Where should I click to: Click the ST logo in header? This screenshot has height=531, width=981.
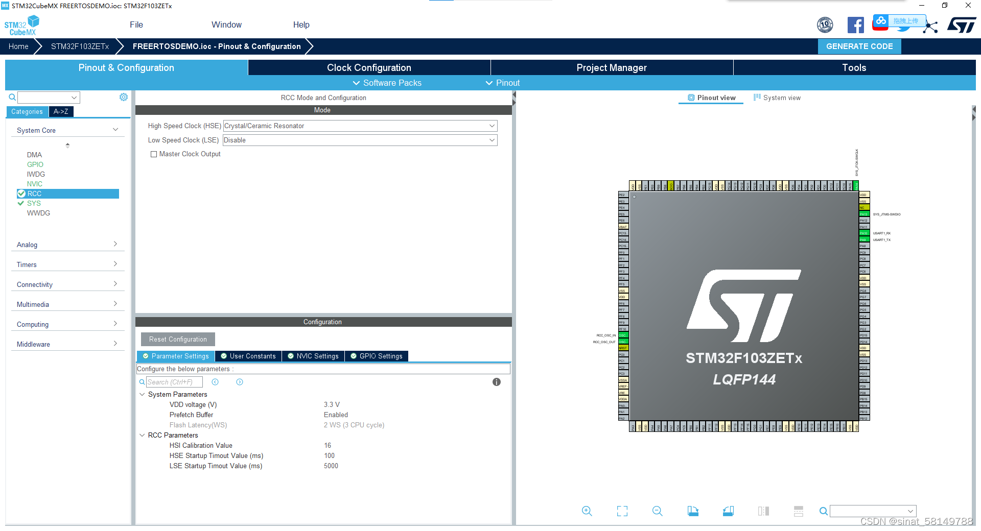pos(962,25)
